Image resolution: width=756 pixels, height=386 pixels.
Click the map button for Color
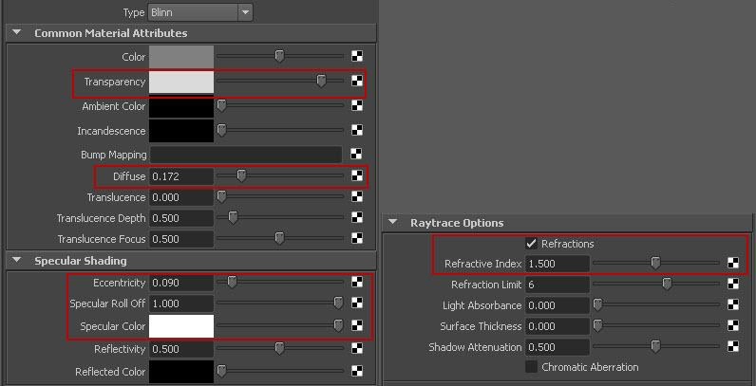(x=357, y=56)
